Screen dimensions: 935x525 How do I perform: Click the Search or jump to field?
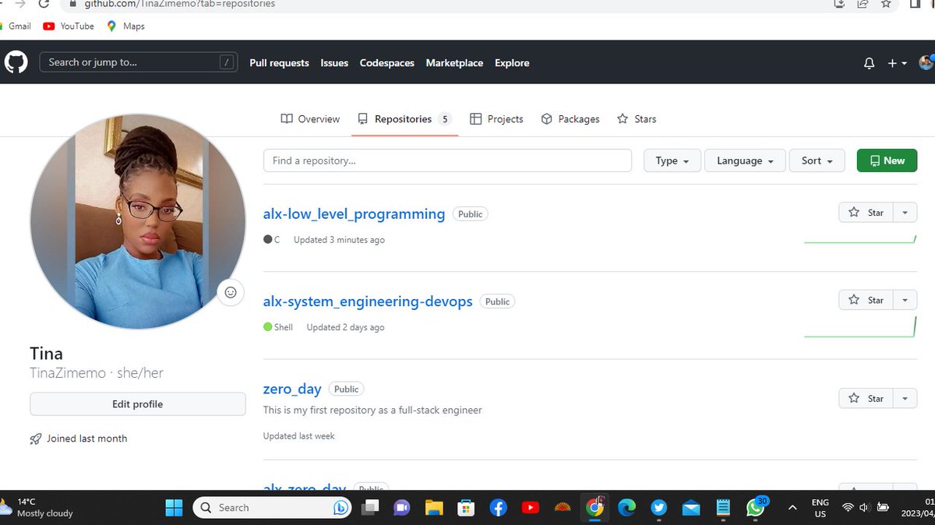tap(139, 62)
